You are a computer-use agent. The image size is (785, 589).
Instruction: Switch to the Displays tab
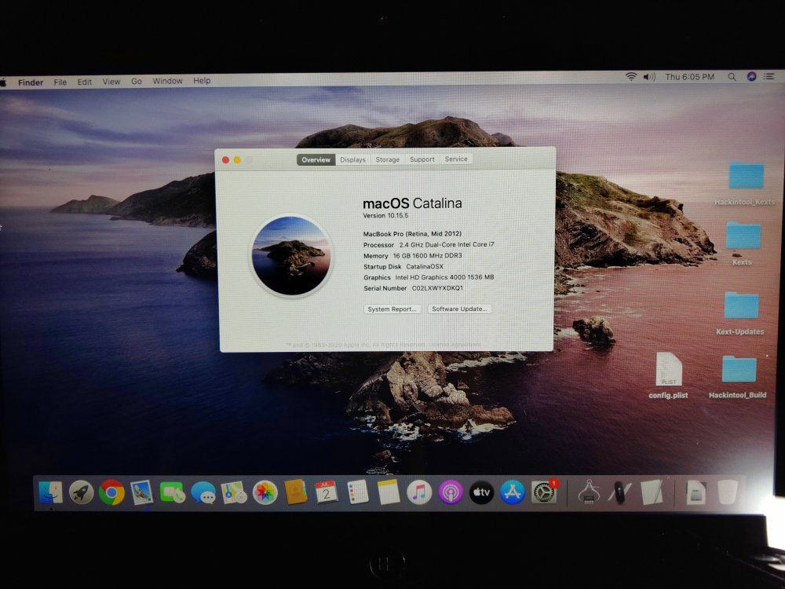(353, 159)
